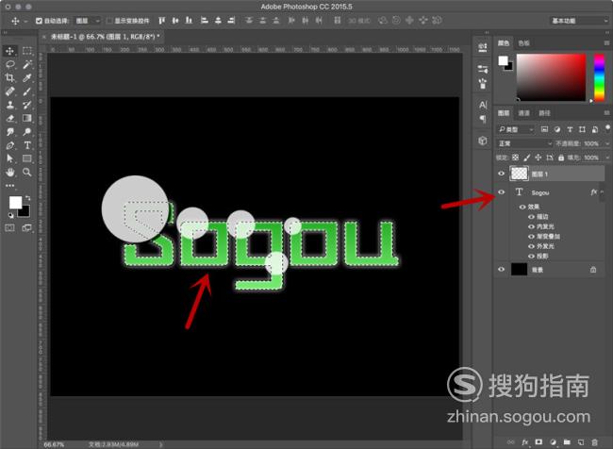This screenshot has width=613, height=449.
Task: Click the lock all padlock icon
Action: (x=561, y=158)
